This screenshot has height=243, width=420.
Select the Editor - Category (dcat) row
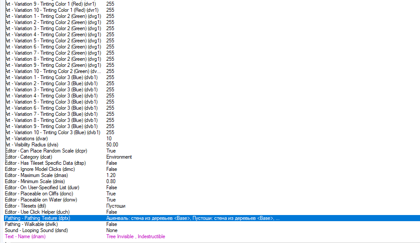(x=212, y=157)
